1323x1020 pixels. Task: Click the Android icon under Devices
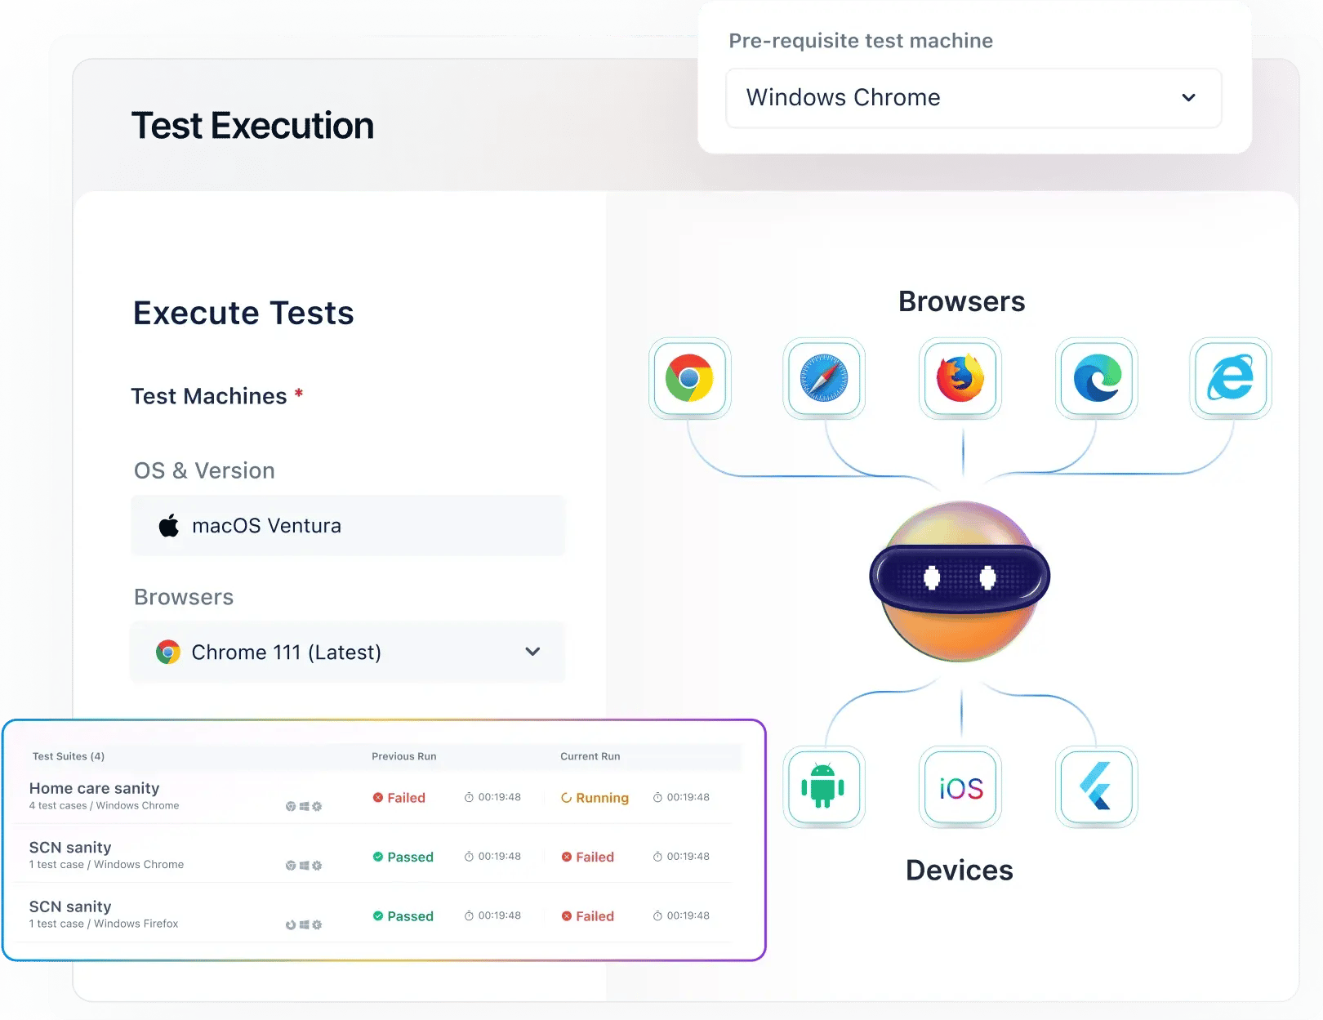824,787
